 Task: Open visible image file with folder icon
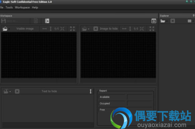pos(5,29)
